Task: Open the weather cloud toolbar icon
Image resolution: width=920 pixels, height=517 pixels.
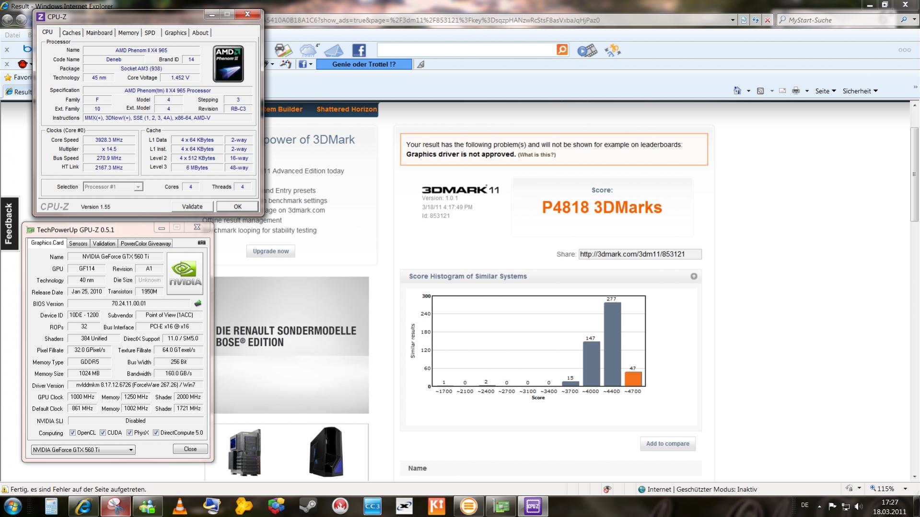Action: [x=308, y=50]
